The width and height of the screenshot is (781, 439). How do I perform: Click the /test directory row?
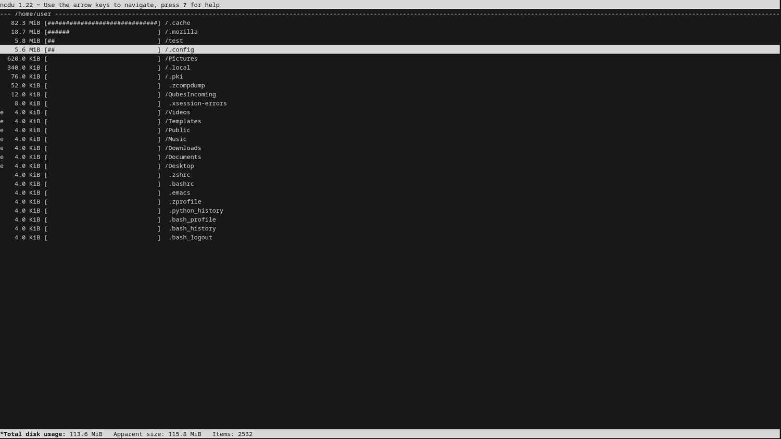click(x=390, y=41)
